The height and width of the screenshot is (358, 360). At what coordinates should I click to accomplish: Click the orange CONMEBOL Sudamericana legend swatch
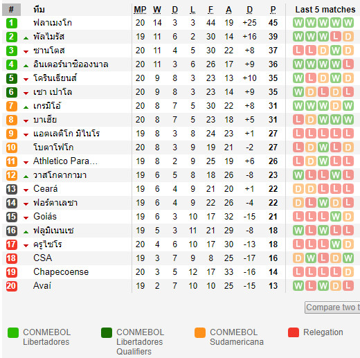200,332
